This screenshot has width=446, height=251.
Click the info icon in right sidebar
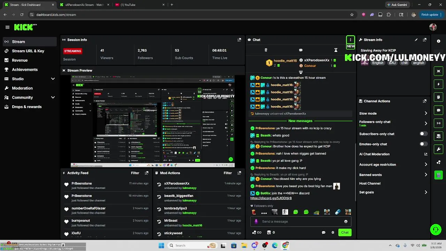tap(438, 41)
